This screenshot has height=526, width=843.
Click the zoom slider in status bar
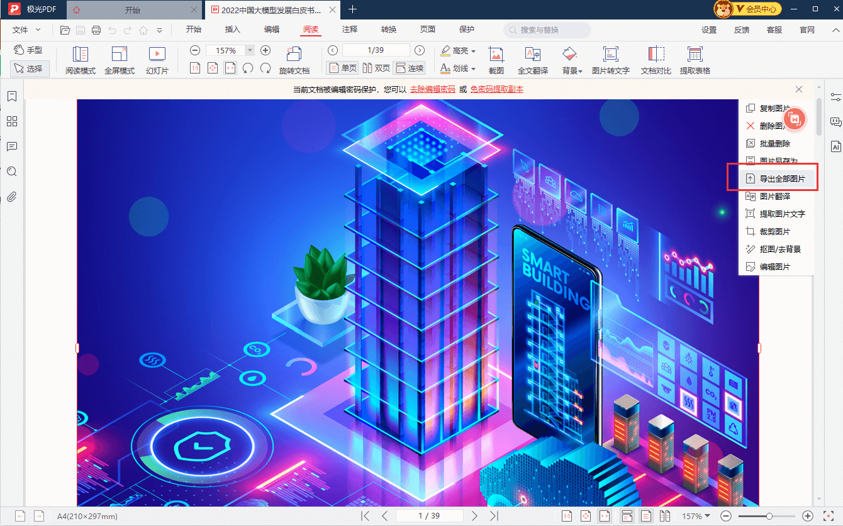[x=769, y=516]
